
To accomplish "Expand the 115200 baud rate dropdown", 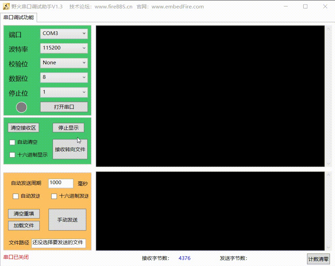I will click(x=64, y=48).
